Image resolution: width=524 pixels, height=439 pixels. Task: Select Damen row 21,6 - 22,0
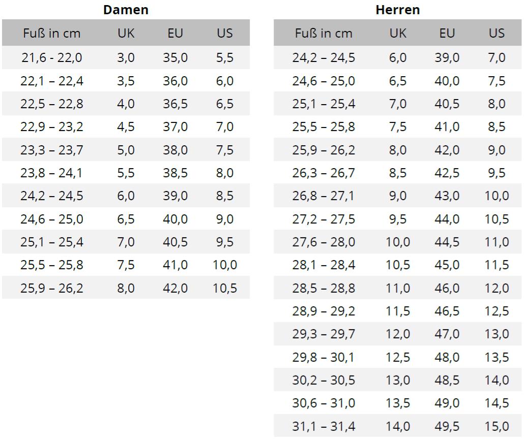point(126,57)
